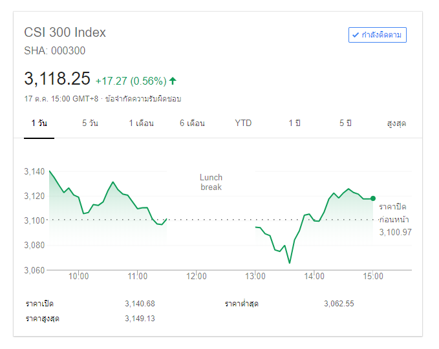Click the green up arrow icon
The image size is (439, 349).
(x=173, y=81)
